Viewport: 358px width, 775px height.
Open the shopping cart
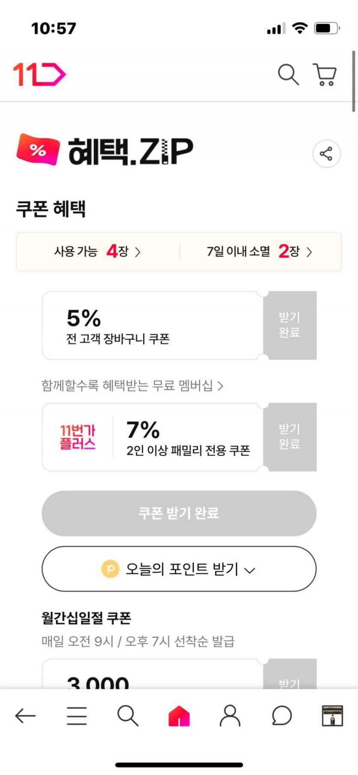click(x=325, y=75)
